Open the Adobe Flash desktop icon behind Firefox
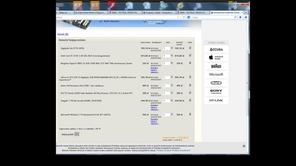 pyautogui.click(x=112, y=5)
